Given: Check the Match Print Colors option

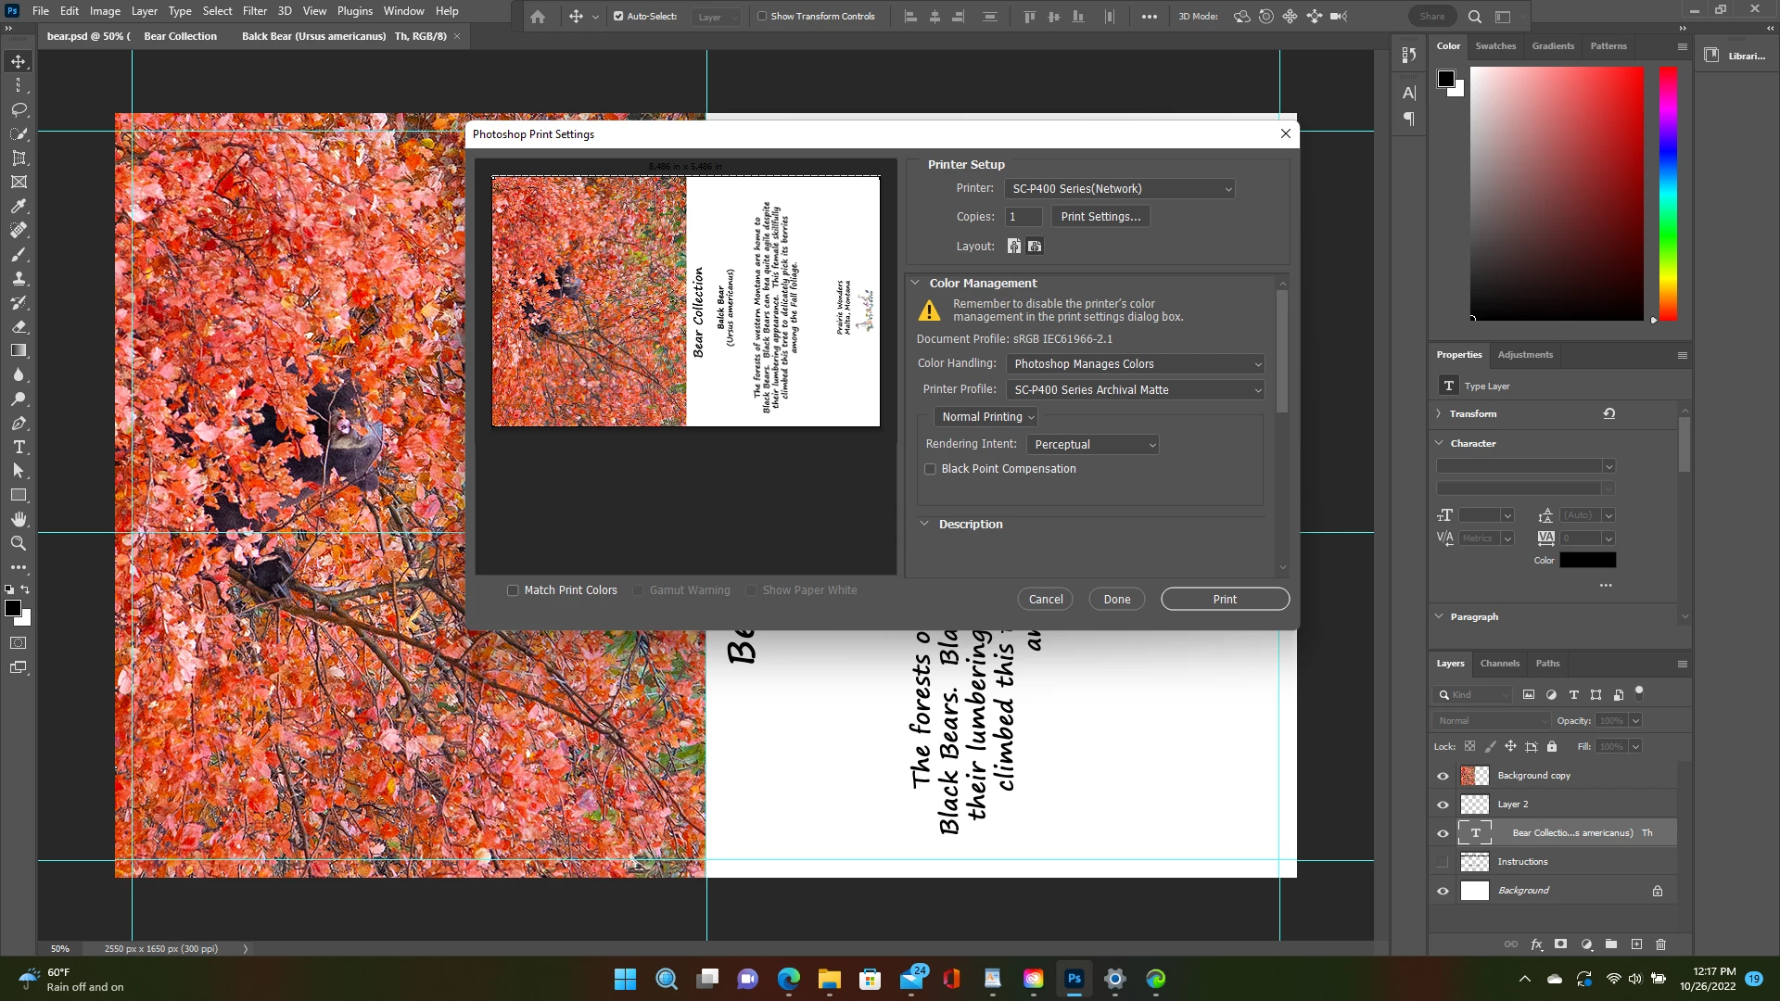Looking at the screenshot, I should pyautogui.click(x=513, y=590).
